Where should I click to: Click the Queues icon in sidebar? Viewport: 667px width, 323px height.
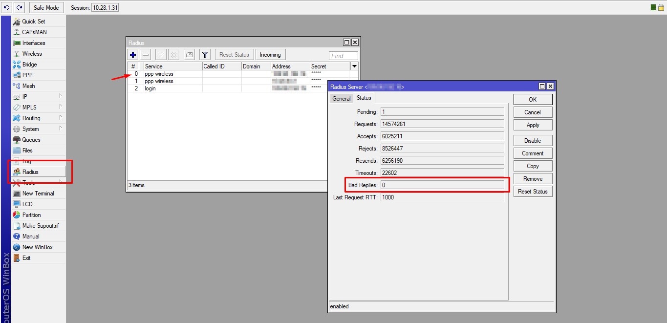point(17,140)
